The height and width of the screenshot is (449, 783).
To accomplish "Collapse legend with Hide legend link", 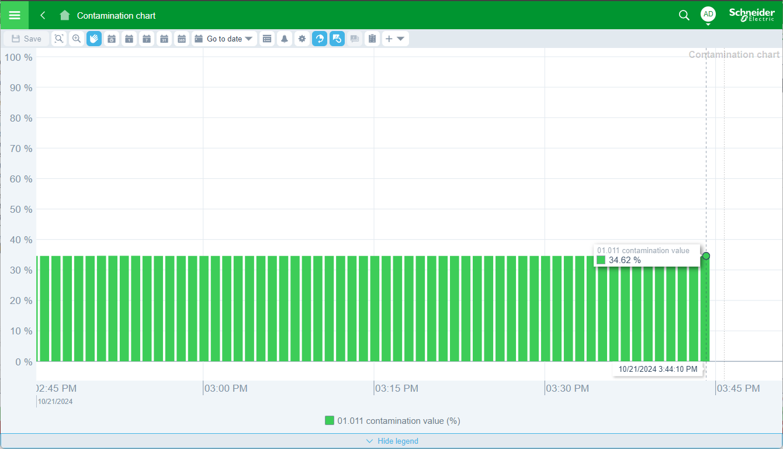I will 391,441.
